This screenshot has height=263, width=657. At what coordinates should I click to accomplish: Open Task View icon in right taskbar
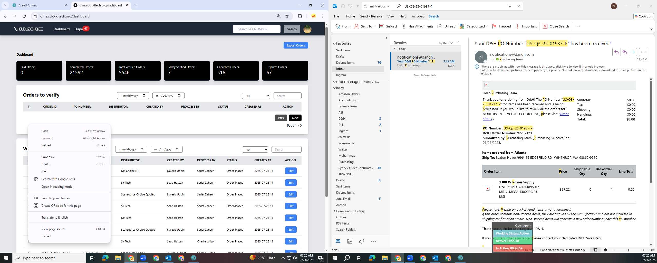pyautogui.click(x=359, y=258)
